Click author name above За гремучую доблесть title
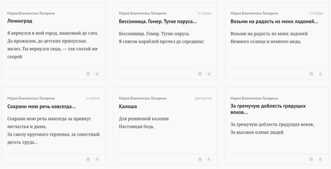This screenshot has width=331, height=169. point(254,98)
